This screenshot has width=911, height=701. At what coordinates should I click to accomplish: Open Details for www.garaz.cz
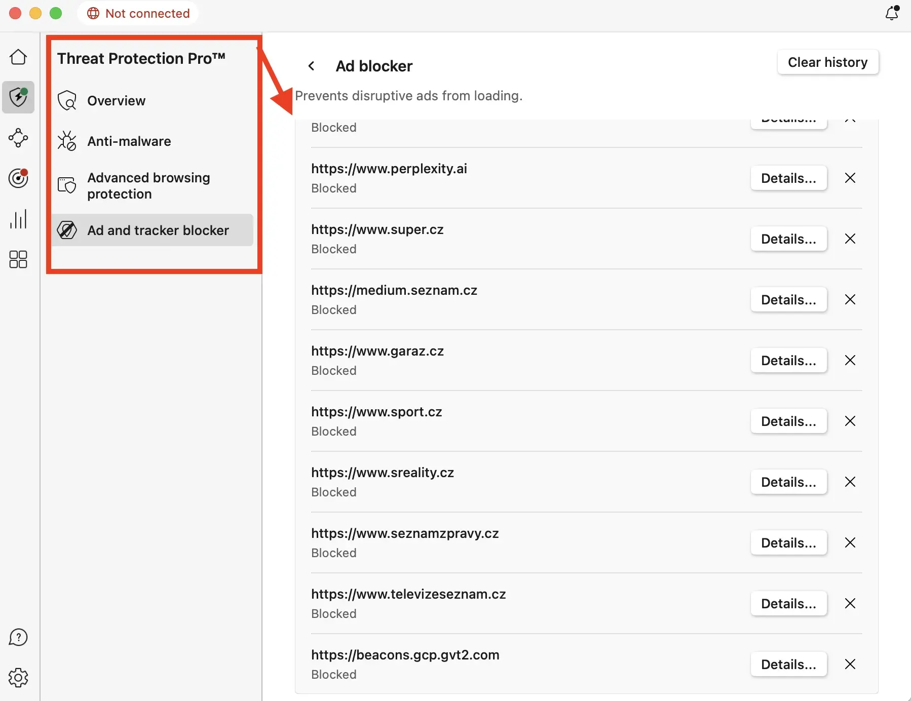788,360
